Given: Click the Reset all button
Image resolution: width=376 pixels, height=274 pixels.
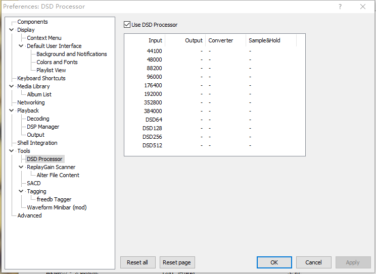Looking at the screenshot, I should pyautogui.click(x=137, y=262).
